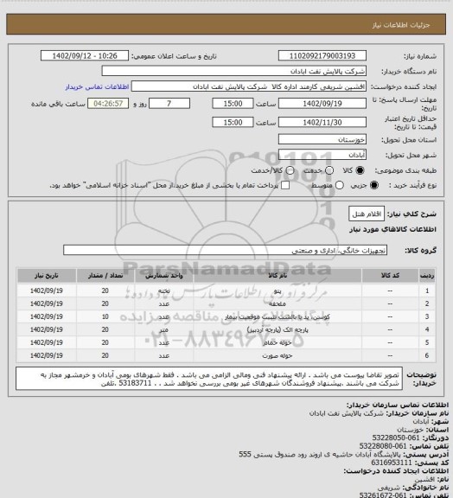453x498 pixels.
Task: Select the حوله حمام item in row 5
Action: [x=278, y=342]
